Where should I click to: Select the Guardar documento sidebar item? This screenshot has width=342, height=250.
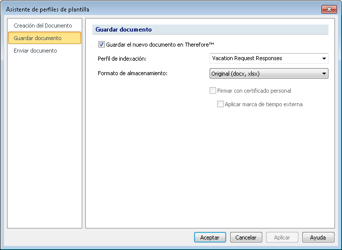pyautogui.click(x=45, y=38)
